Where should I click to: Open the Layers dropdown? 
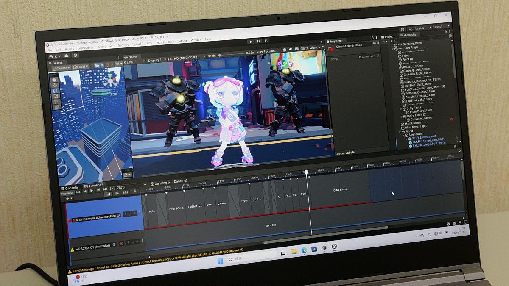tap(423, 28)
